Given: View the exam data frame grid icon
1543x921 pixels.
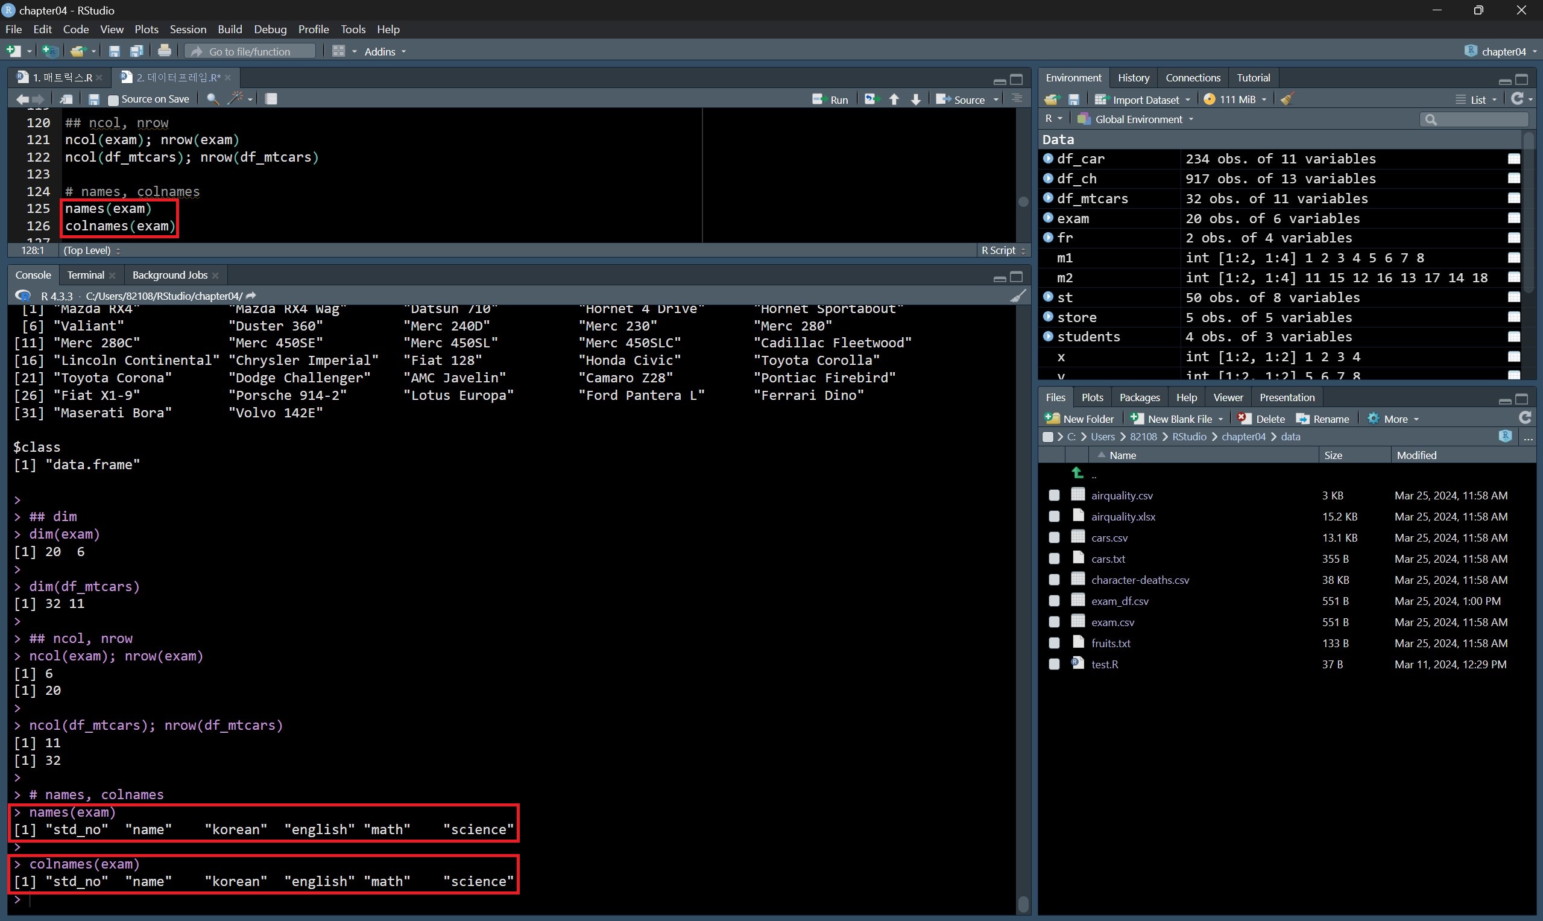Looking at the screenshot, I should 1514,218.
